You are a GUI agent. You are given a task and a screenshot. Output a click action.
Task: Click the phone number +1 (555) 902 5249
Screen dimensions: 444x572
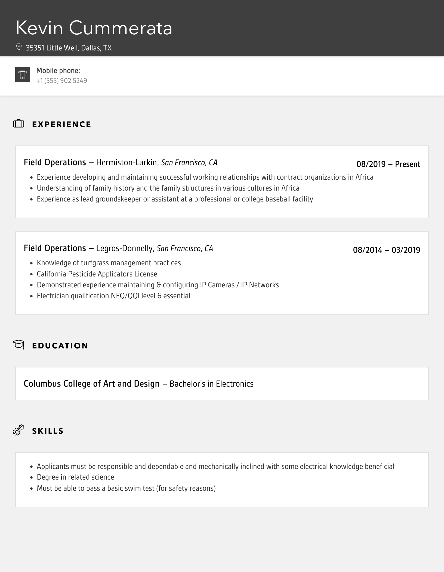coord(62,81)
